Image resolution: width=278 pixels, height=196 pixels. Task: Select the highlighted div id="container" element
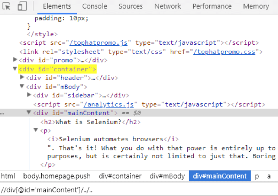(x=57, y=69)
